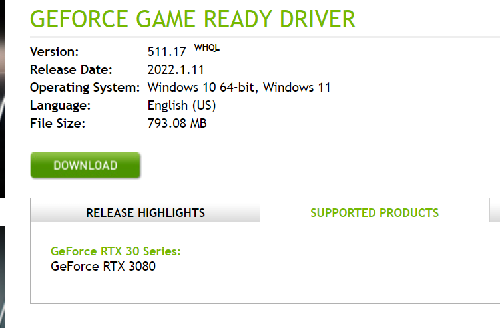The image size is (500, 328).
Task: Select the release date 2022.1.11
Action: click(x=176, y=69)
